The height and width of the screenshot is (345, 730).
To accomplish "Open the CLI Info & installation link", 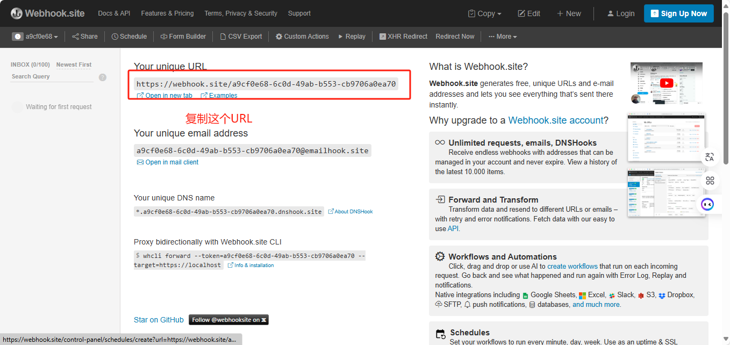I will (251, 265).
